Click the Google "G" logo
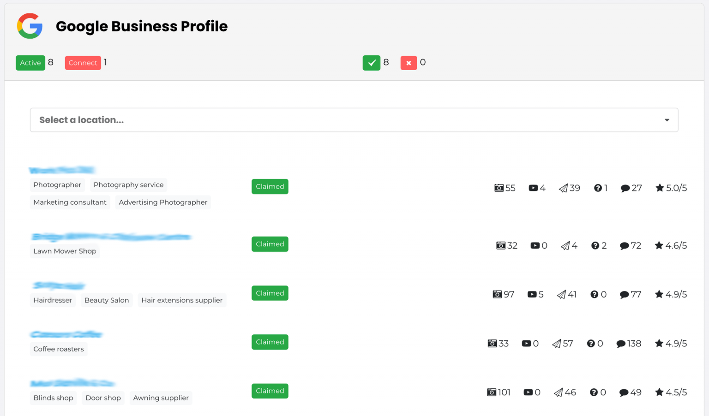The image size is (709, 416). point(29,26)
